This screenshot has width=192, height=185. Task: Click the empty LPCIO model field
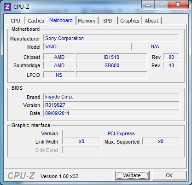coord(112,75)
